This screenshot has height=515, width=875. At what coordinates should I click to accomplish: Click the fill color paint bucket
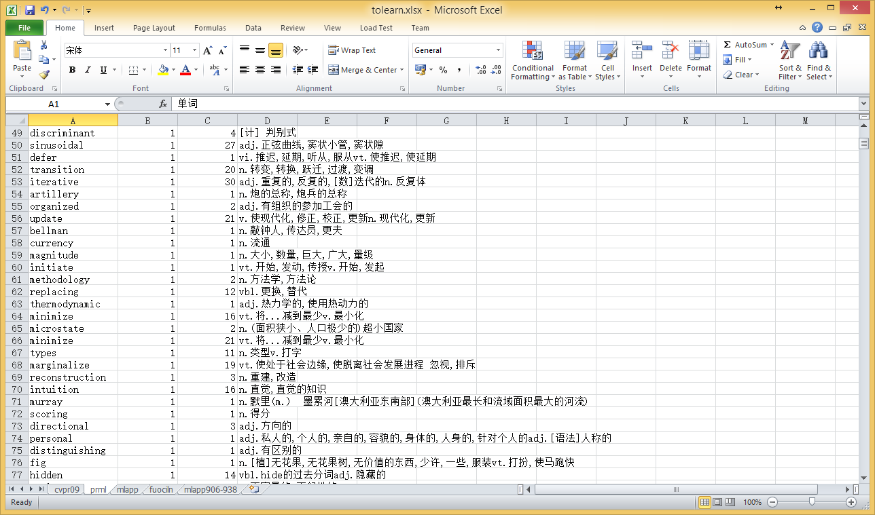pos(162,70)
